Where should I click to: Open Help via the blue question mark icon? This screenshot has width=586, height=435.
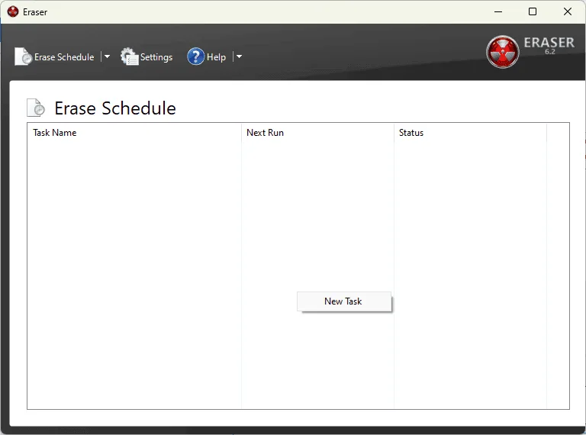coord(196,56)
